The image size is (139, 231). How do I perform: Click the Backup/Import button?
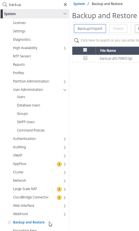[x=90, y=29]
